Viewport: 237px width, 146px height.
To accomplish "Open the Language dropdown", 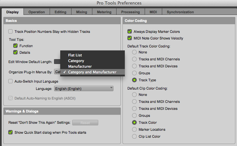I will tap(84, 89).
